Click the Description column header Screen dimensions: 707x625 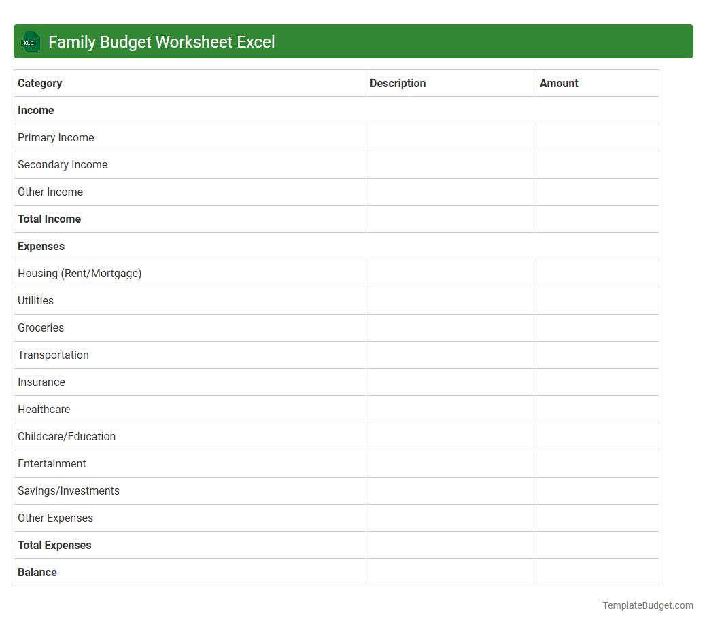pos(398,83)
